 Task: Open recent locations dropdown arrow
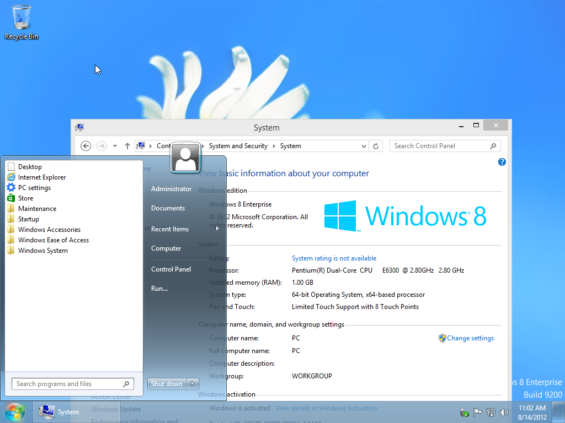coord(115,145)
